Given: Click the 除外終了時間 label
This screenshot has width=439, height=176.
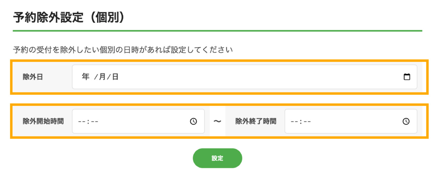Looking at the screenshot, I should (256, 121).
